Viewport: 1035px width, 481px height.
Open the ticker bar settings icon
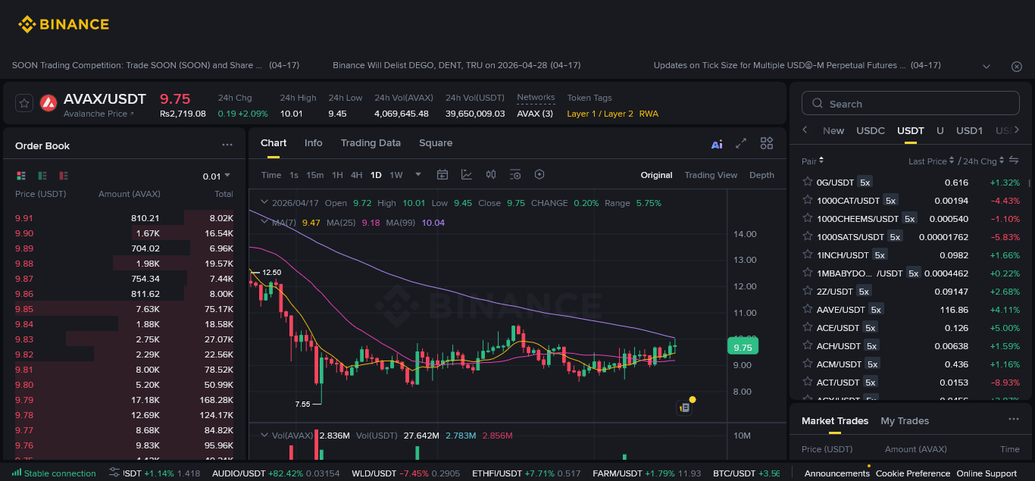click(114, 473)
